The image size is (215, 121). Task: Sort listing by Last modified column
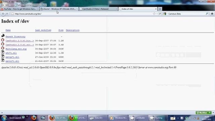coord(43,30)
